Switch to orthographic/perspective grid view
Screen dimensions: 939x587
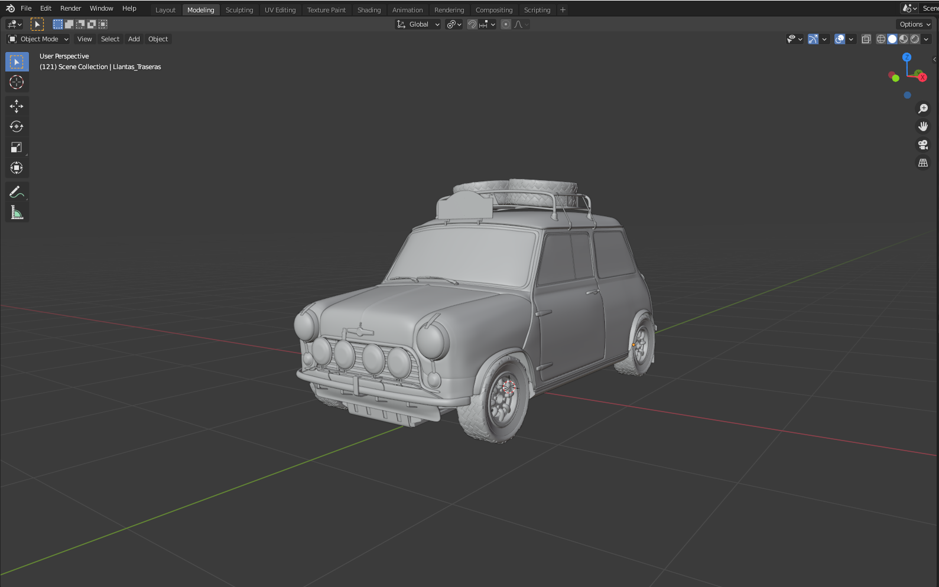pyautogui.click(x=923, y=163)
